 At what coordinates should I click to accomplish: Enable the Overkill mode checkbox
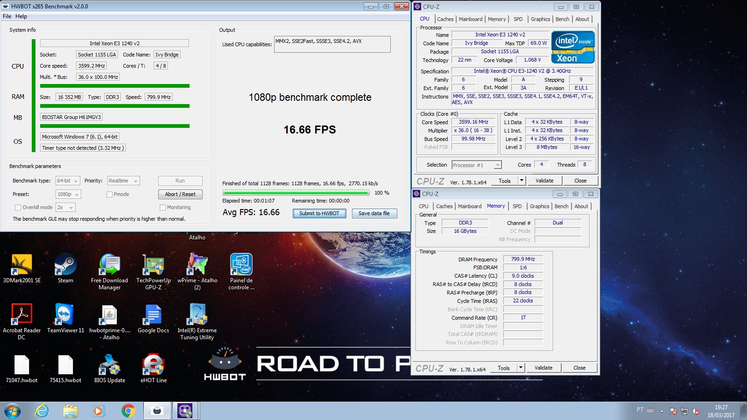(18, 207)
